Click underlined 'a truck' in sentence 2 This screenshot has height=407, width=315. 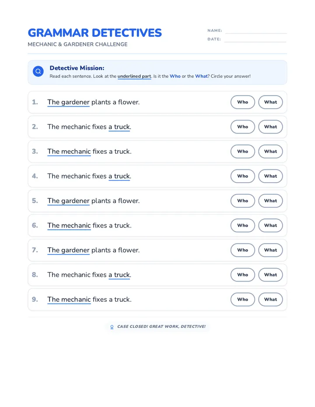[x=119, y=127]
